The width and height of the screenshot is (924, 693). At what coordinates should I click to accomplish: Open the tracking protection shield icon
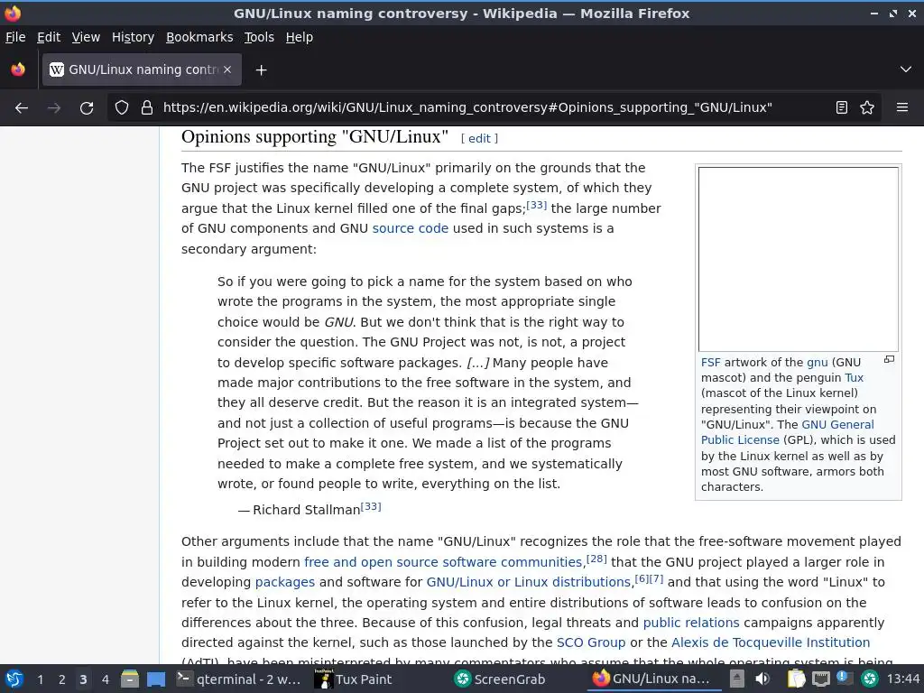tap(122, 108)
